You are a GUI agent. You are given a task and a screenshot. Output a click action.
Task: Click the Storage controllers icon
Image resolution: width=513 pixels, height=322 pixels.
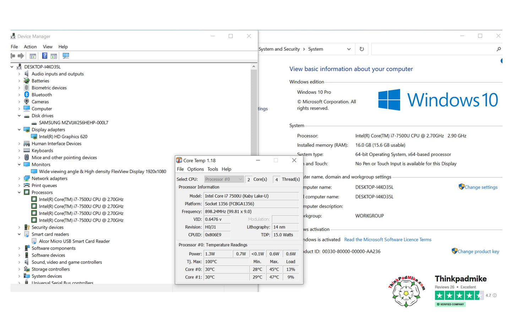point(27,269)
